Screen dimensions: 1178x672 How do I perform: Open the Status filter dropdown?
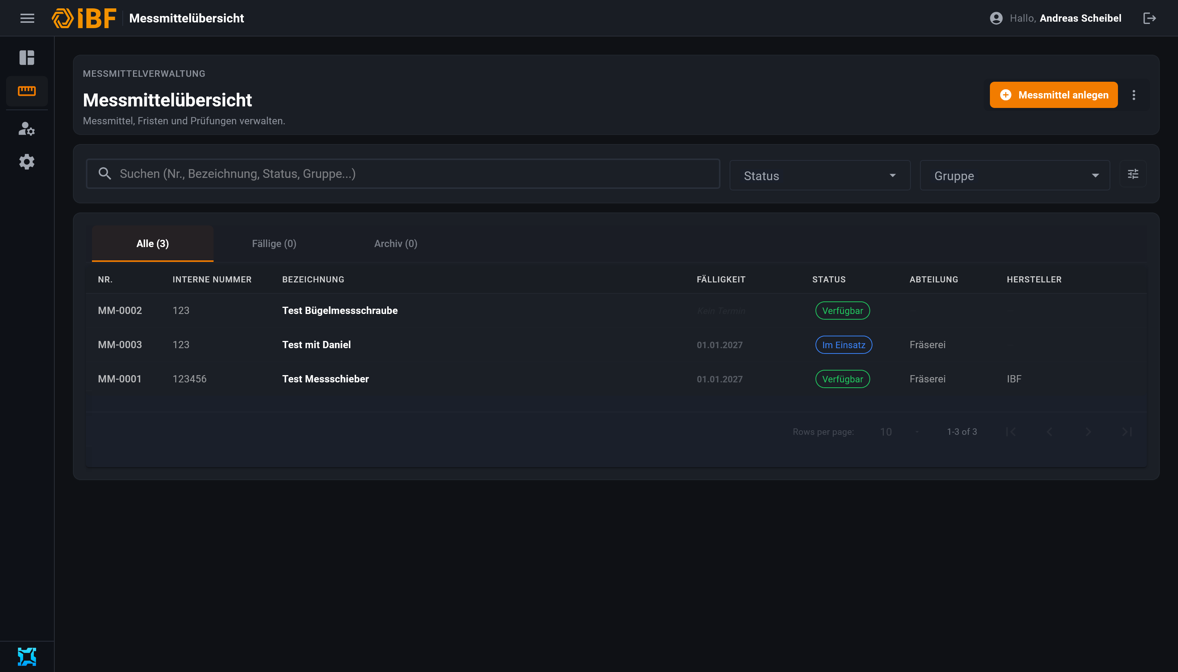[x=820, y=175]
